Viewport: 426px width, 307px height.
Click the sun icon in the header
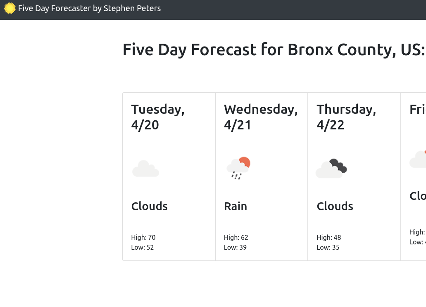(x=10, y=8)
